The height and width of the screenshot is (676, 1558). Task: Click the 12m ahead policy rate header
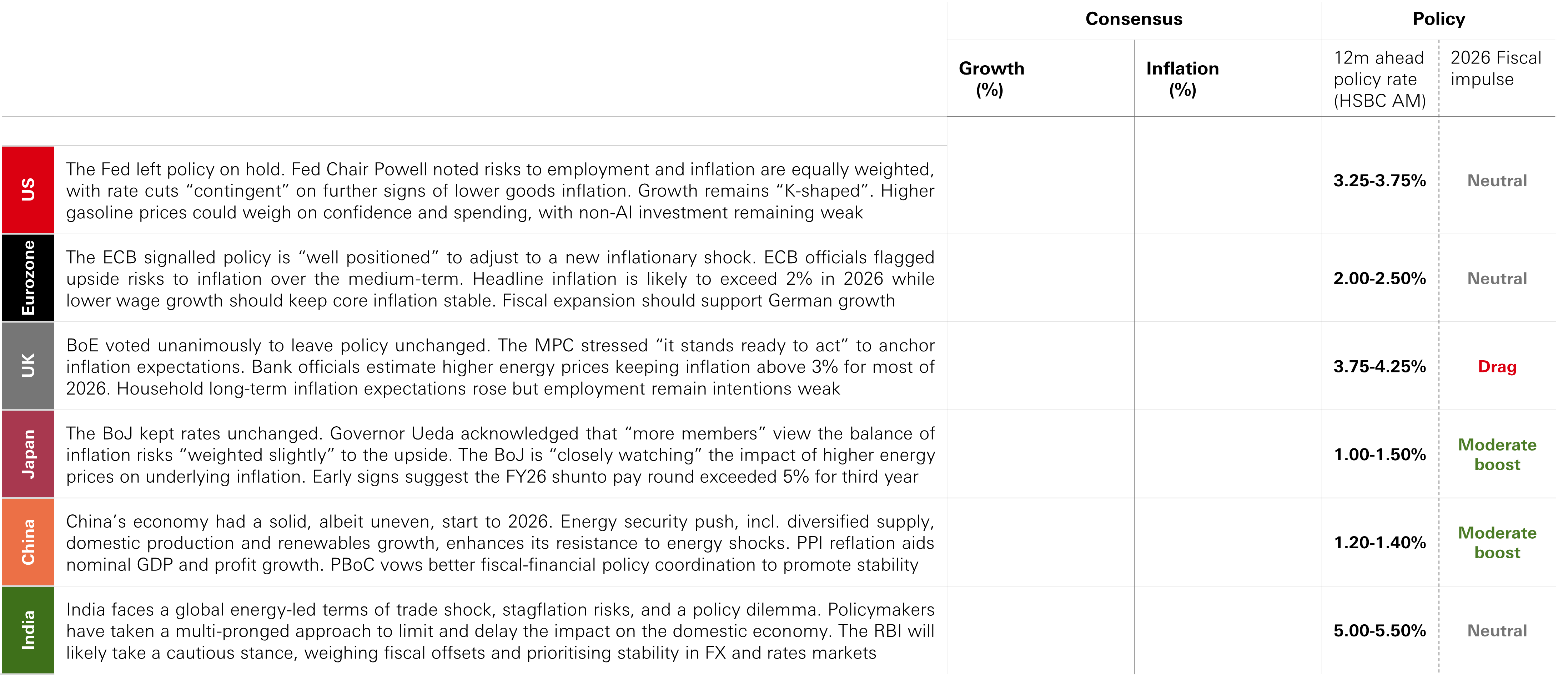point(1379,79)
